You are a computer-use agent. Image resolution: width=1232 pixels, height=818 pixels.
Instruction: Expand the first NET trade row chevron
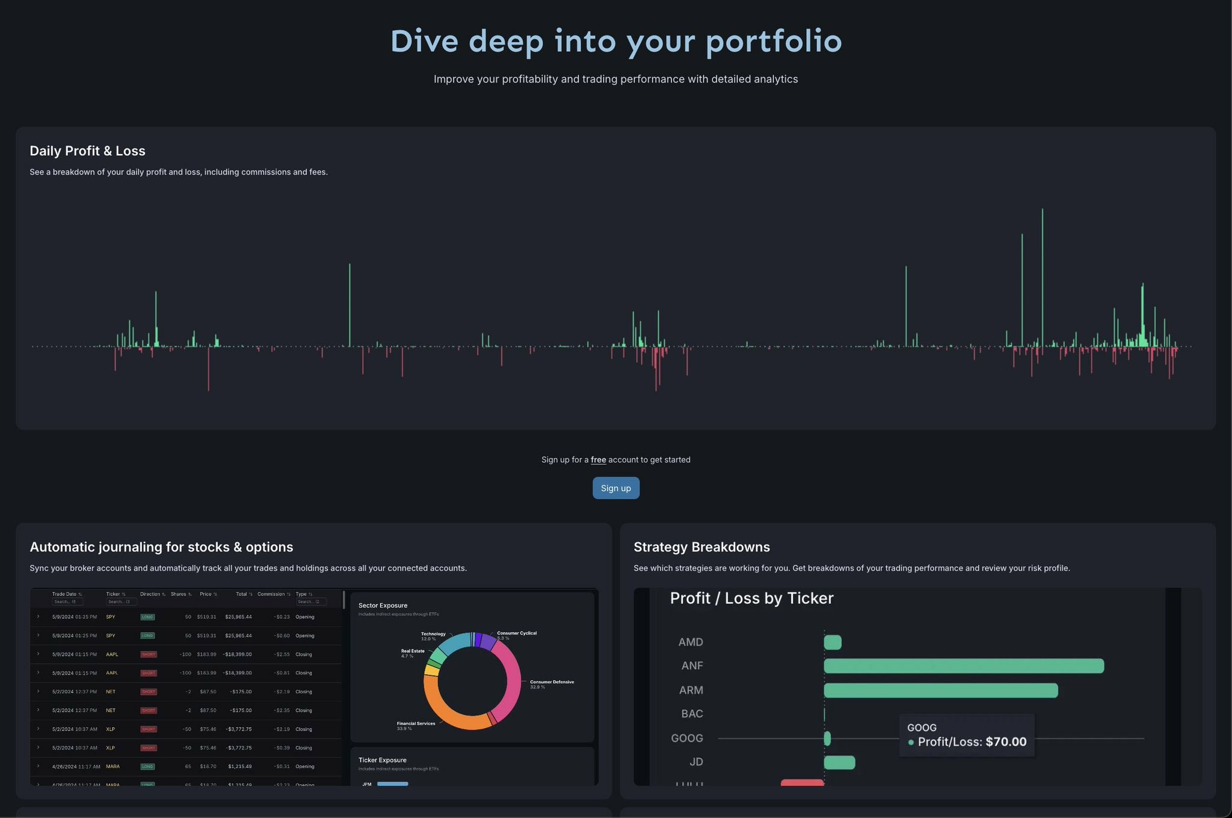pos(38,691)
